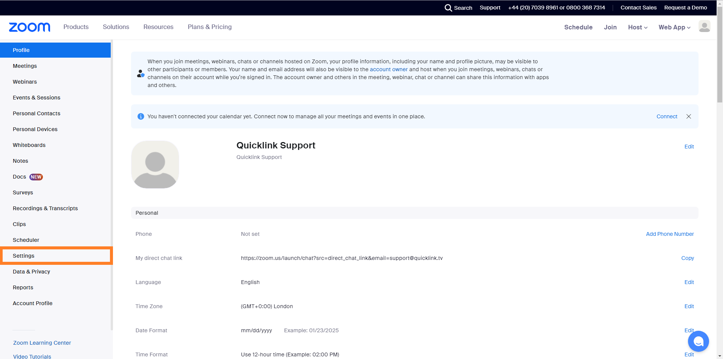The height and width of the screenshot is (359, 723).
Task: Open Docs in the sidebar
Action: pos(55,177)
